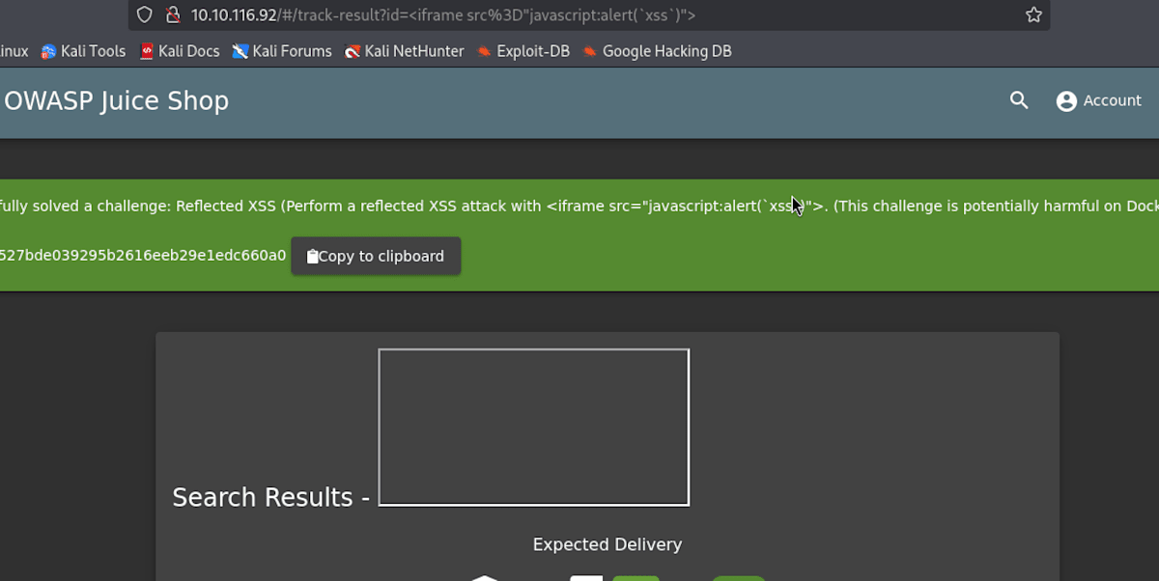Open the Kali Docs bookmark
The image size is (1159, 581).
(180, 51)
